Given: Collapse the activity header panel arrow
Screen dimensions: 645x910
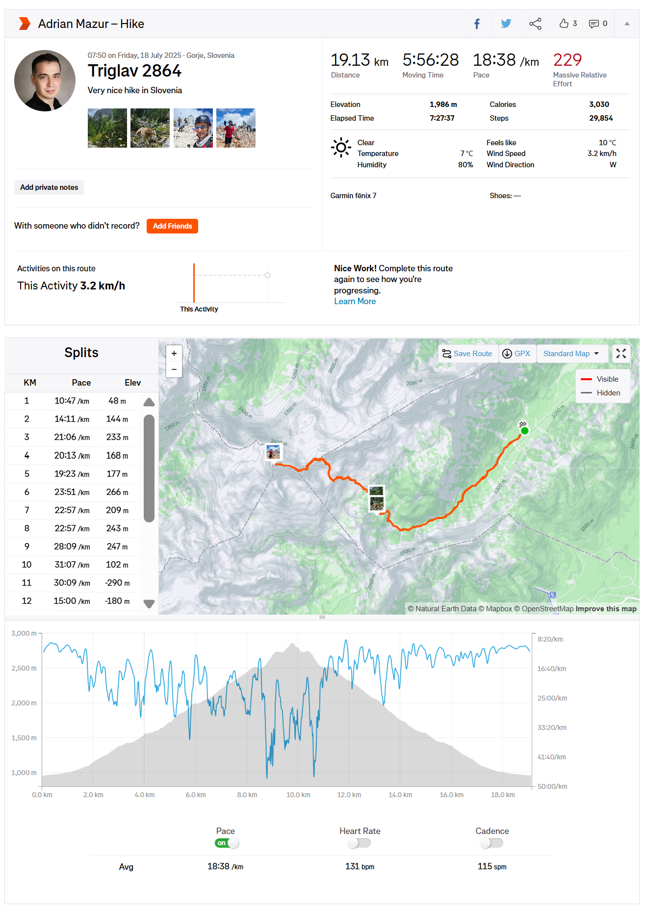Looking at the screenshot, I should pyautogui.click(x=627, y=24).
